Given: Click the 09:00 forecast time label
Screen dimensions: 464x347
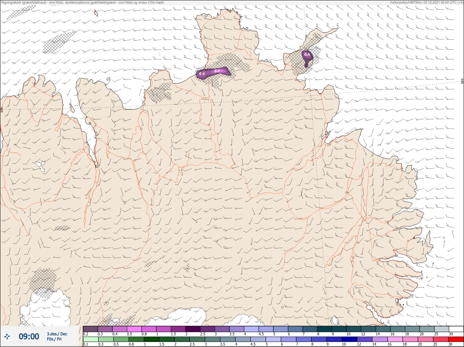Looking at the screenshot, I should tap(29, 336).
